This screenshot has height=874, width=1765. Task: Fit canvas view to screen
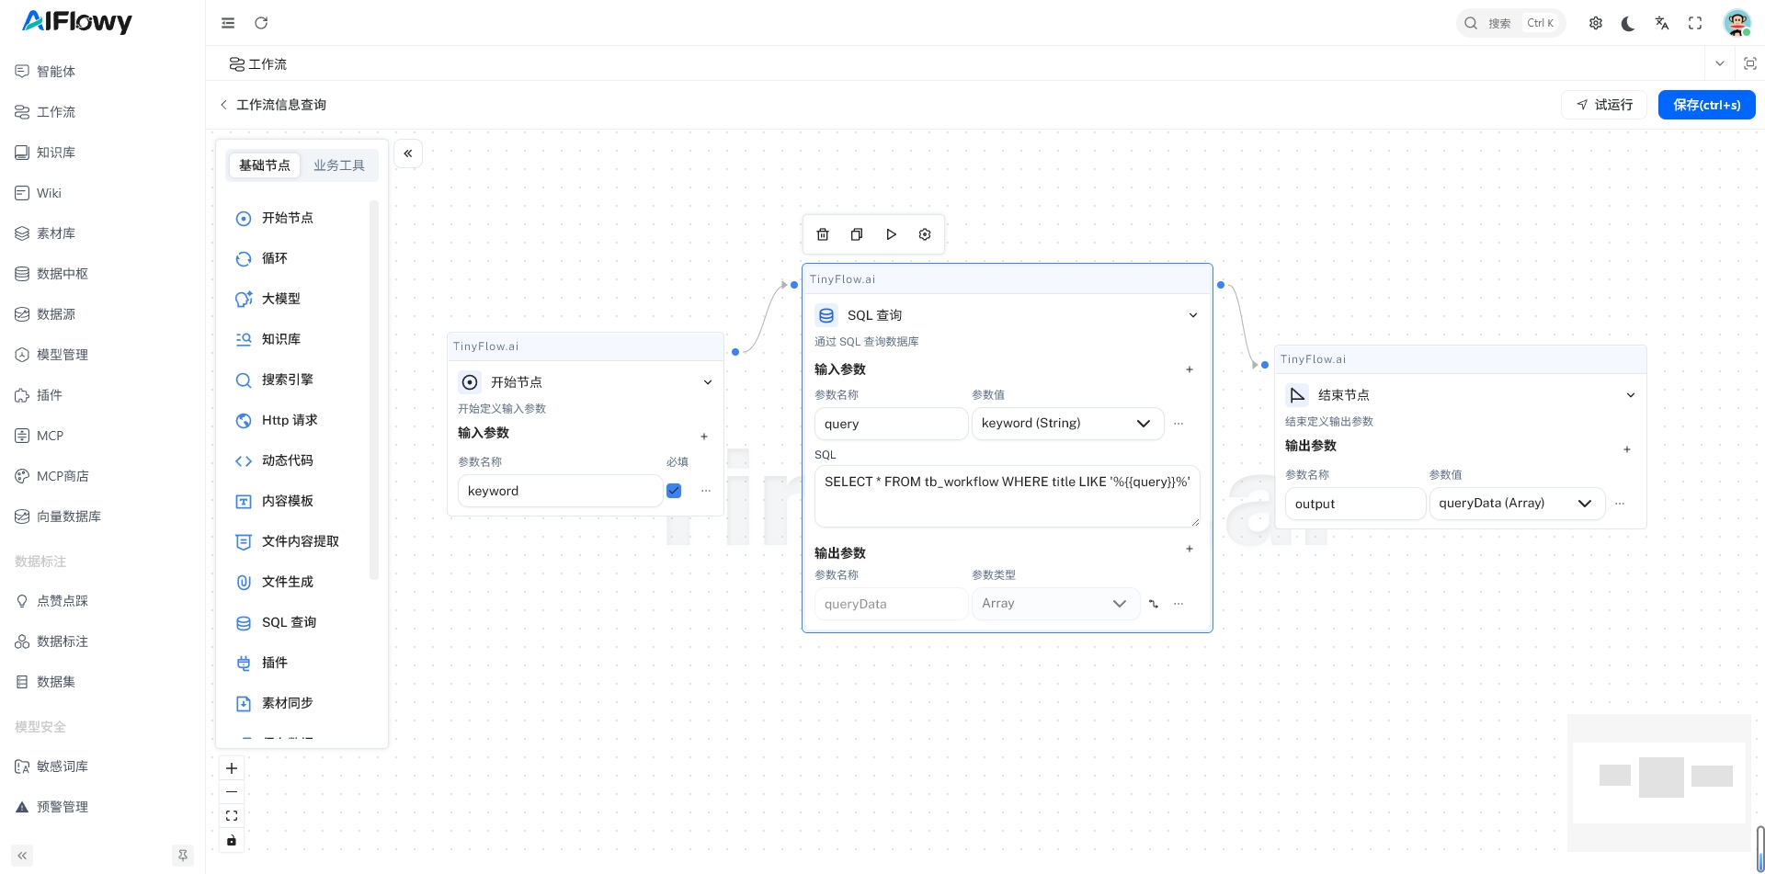point(232,816)
